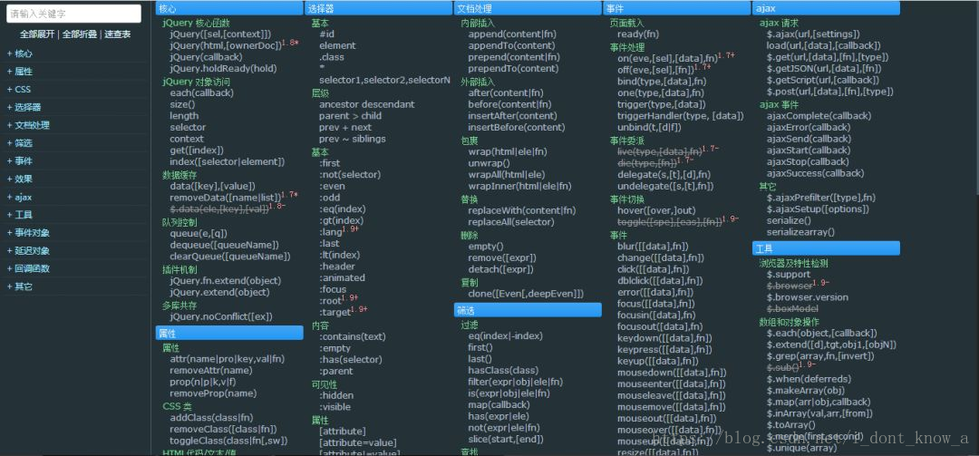The width and height of the screenshot is (979, 456).
Task: Click the 文档处理 blue section header
Action: point(528,8)
